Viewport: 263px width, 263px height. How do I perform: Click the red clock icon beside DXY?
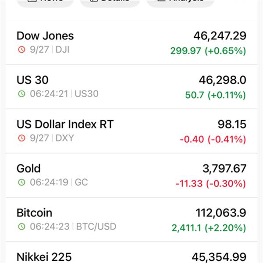(x=21, y=138)
